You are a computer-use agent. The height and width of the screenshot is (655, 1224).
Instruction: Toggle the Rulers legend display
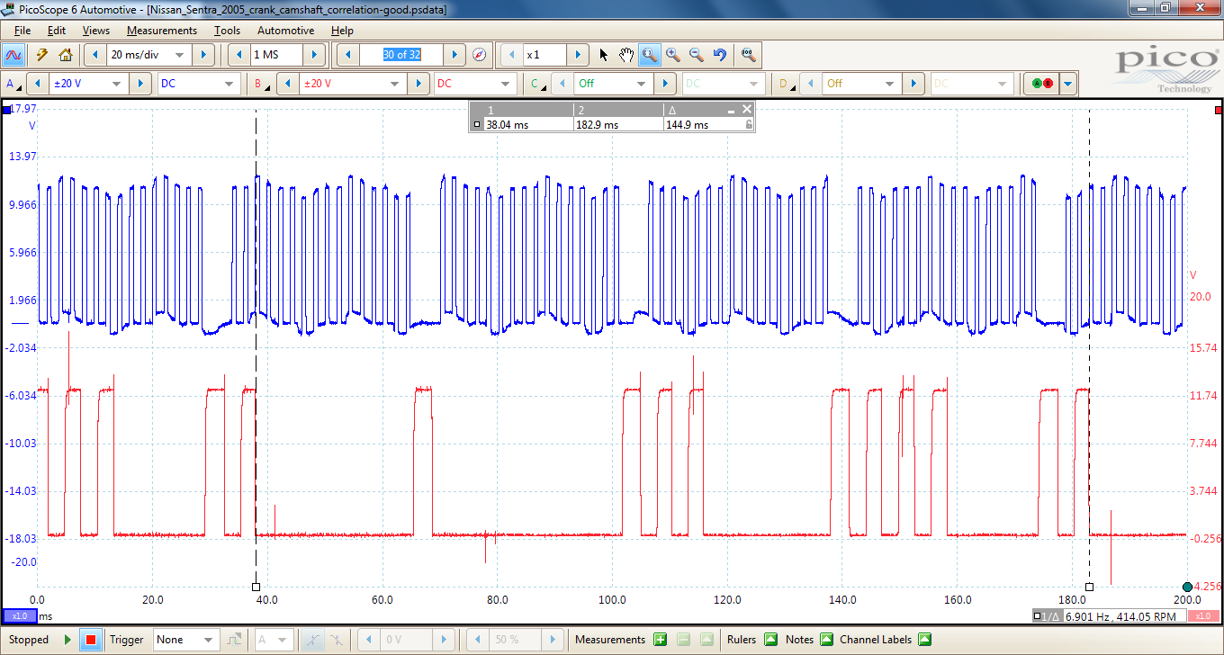point(770,640)
